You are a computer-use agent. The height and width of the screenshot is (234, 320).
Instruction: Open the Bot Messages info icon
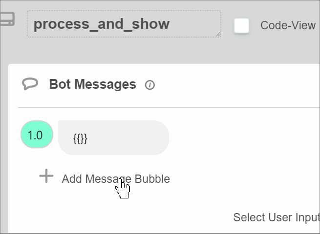150,85
